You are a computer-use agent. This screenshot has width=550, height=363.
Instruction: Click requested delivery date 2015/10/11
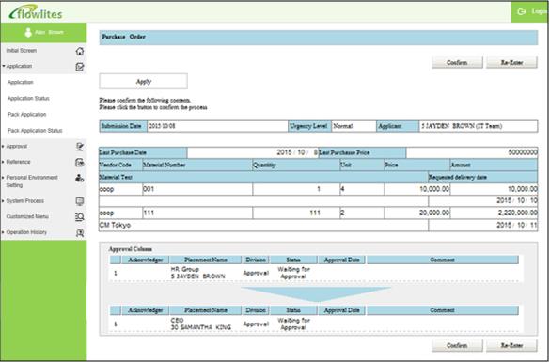coord(483,225)
